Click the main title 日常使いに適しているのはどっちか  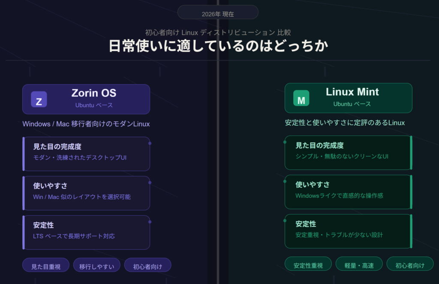pyautogui.click(x=218, y=46)
